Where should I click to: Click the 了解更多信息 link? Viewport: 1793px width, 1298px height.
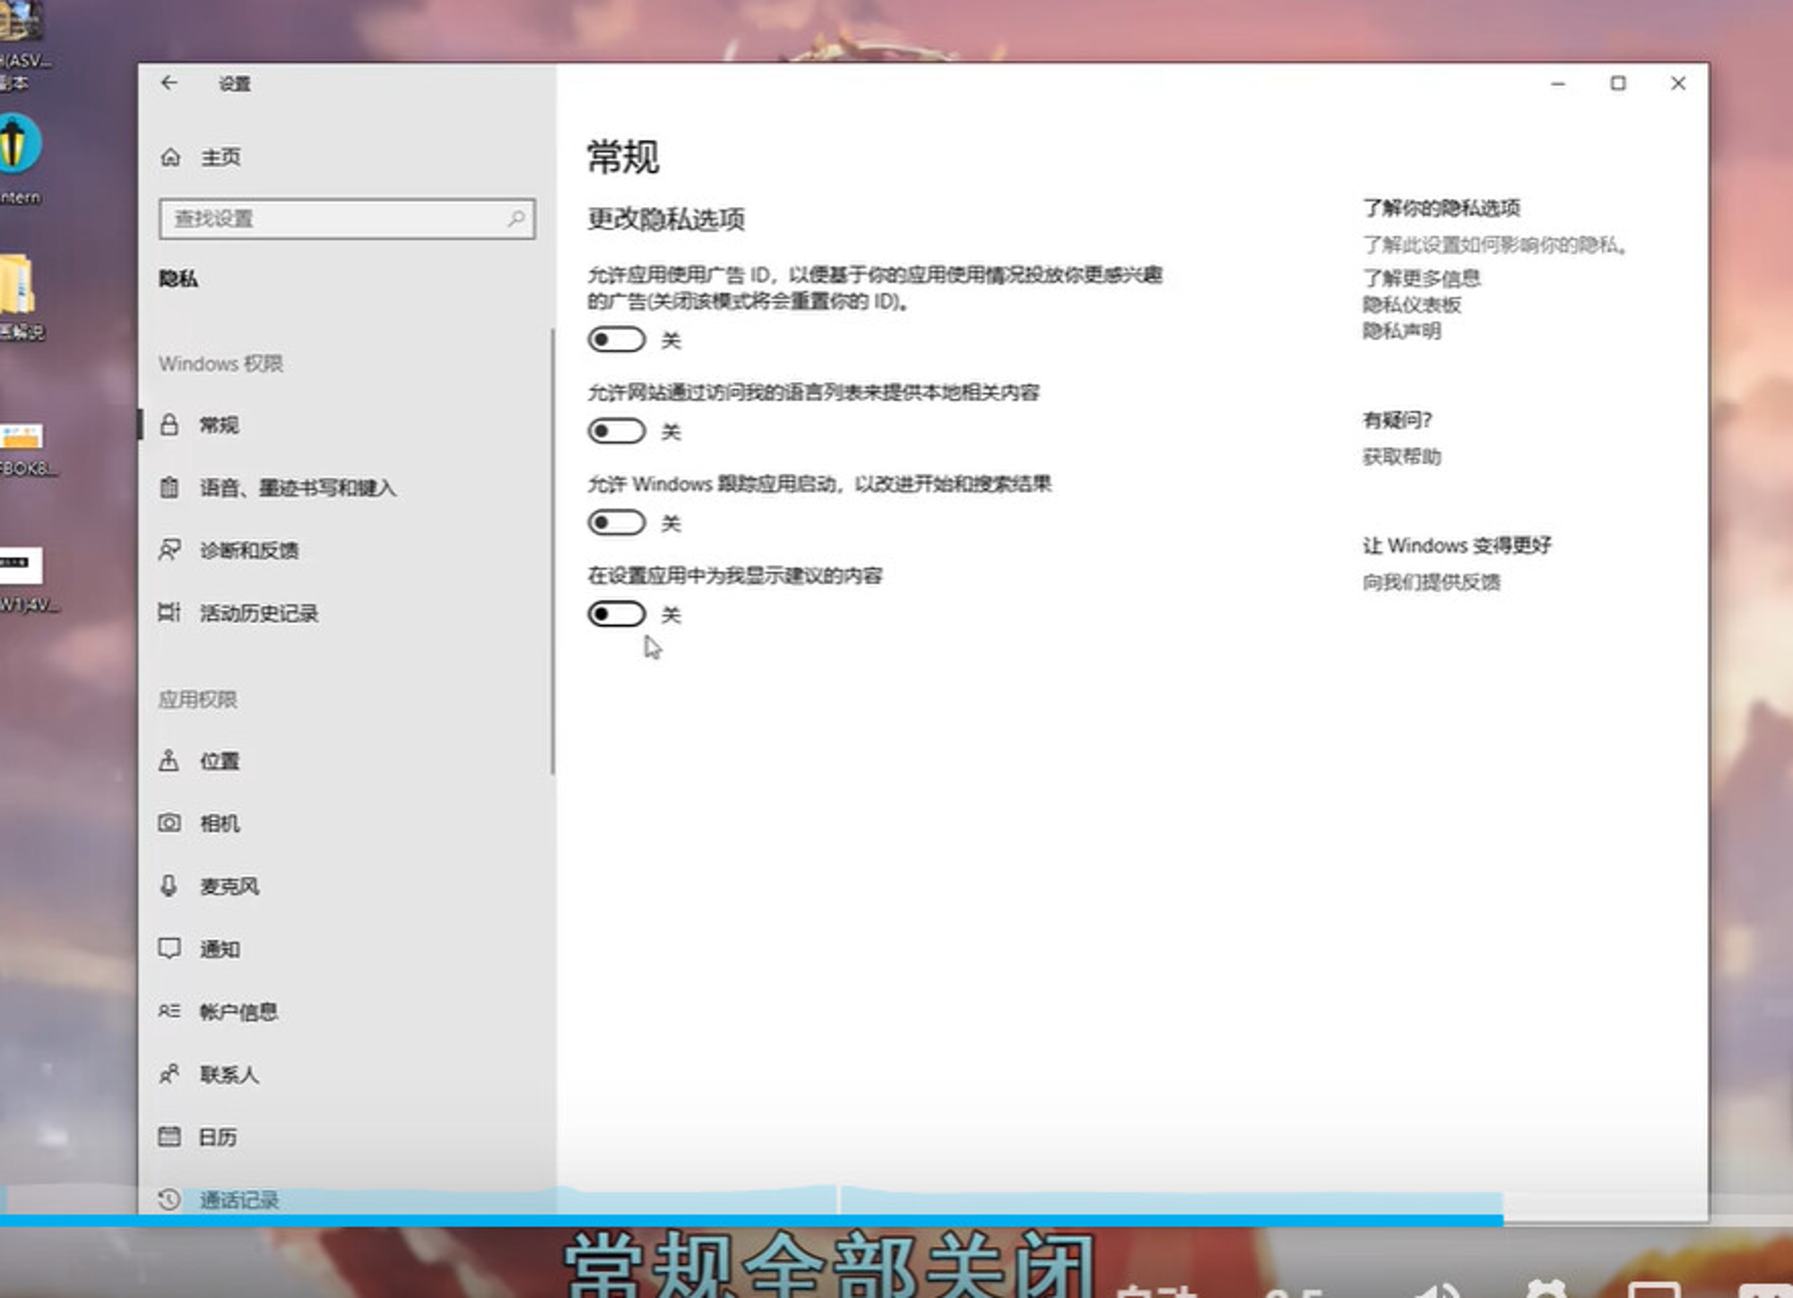(x=1421, y=278)
